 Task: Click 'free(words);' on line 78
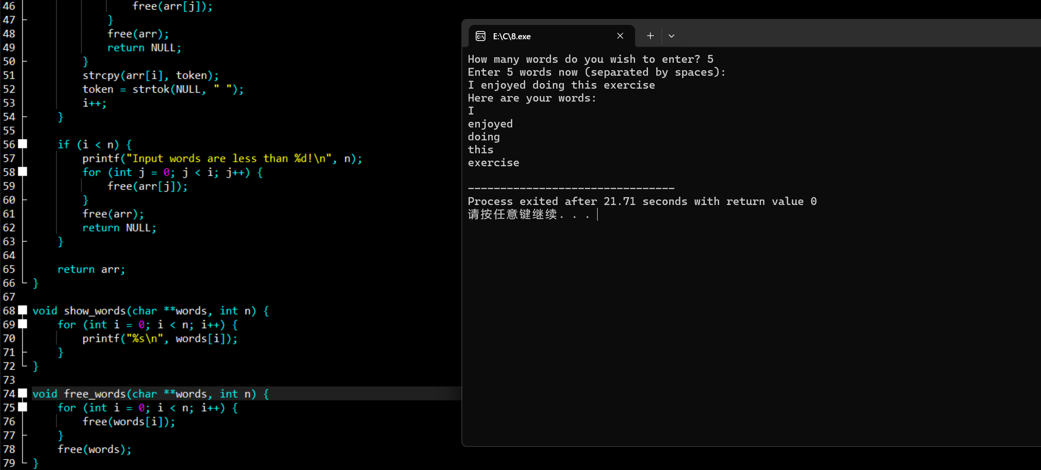[95, 449]
